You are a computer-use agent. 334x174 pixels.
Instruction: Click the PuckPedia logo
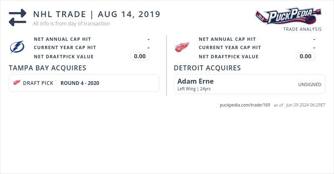click(x=288, y=17)
